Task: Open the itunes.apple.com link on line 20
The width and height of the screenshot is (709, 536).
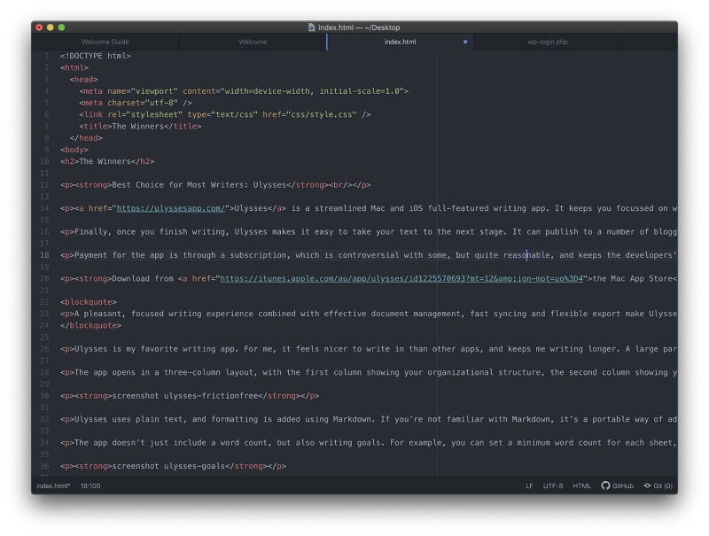Action: pyautogui.click(x=401, y=279)
